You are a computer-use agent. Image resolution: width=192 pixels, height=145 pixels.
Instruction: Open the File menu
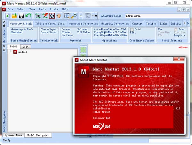(x=10, y=9)
